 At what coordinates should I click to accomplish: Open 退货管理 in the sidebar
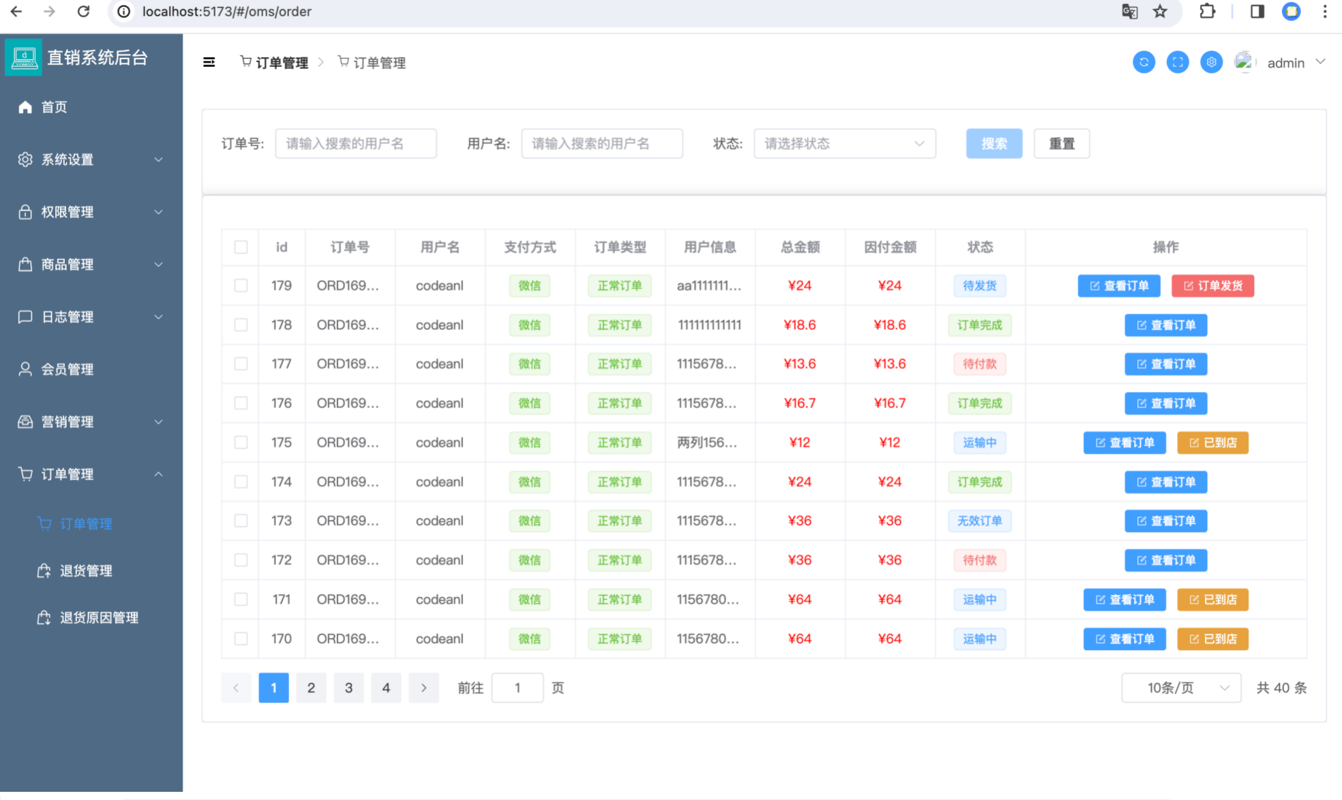click(x=86, y=571)
